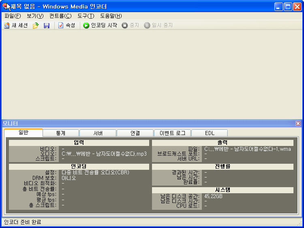
Task: Click the DRM protection value 아니오
Action: coord(69,178)
